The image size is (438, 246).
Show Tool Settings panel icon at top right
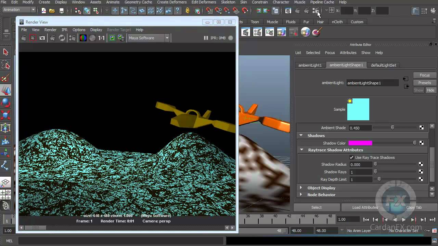(424, 11)
